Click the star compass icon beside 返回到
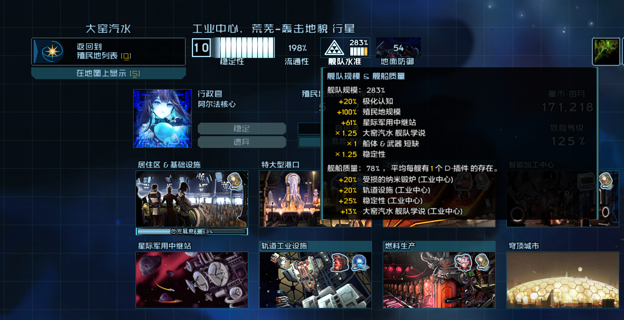The image size is (624, 320). coord(52,51)
